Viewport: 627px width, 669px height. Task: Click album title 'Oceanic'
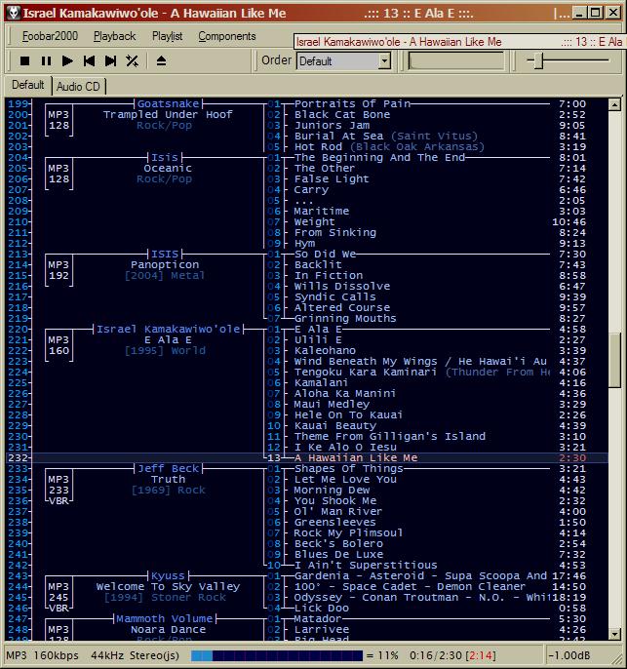(x=168, y=168)
